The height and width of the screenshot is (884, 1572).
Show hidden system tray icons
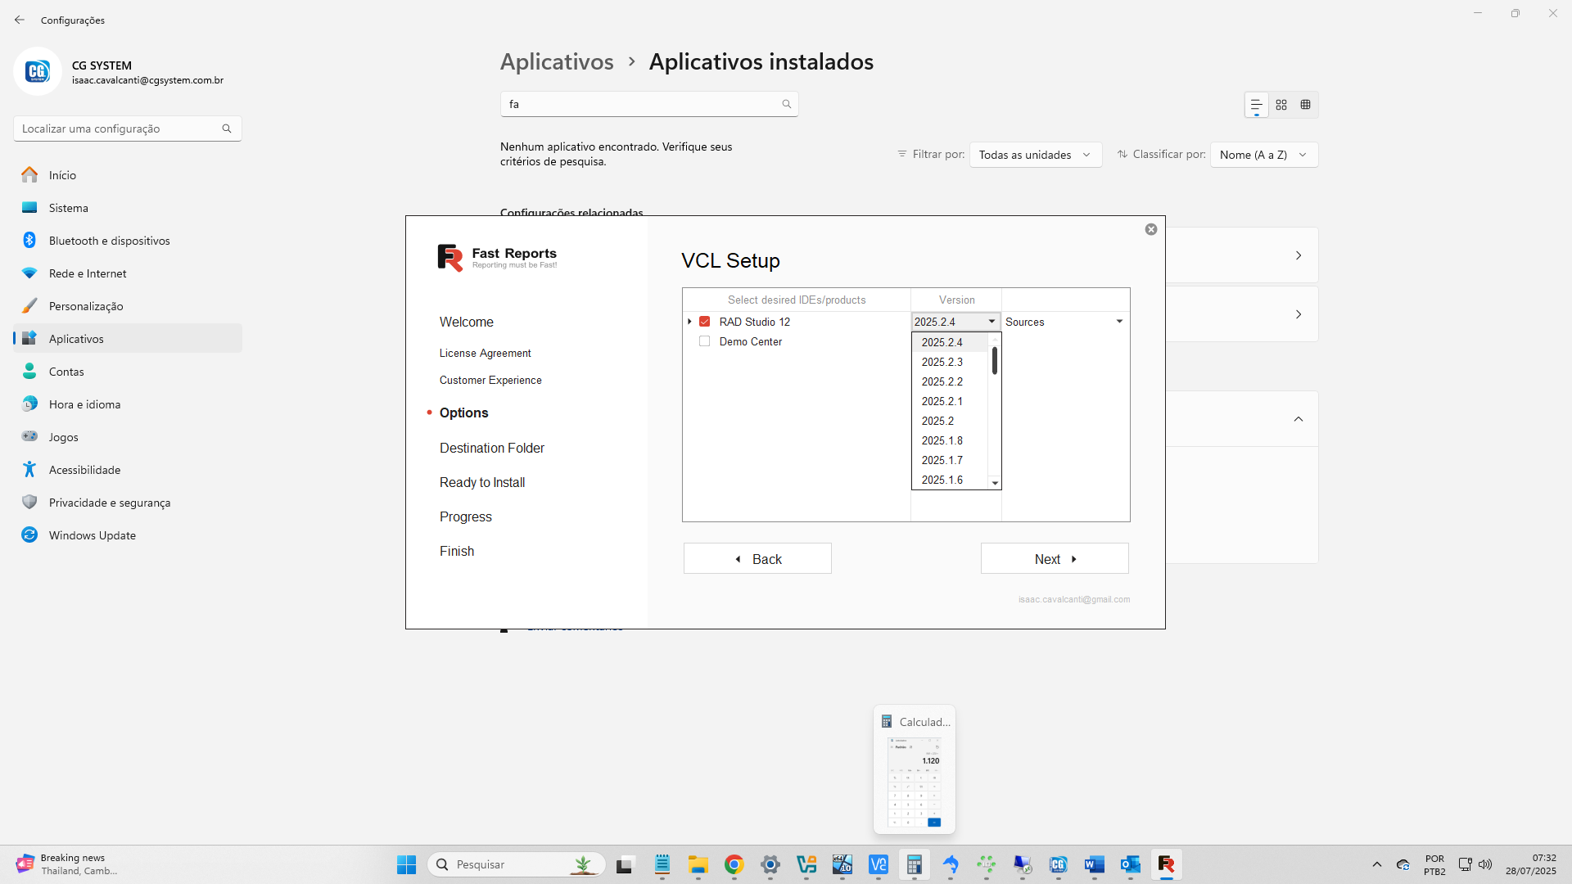[x=1377, y=864]
